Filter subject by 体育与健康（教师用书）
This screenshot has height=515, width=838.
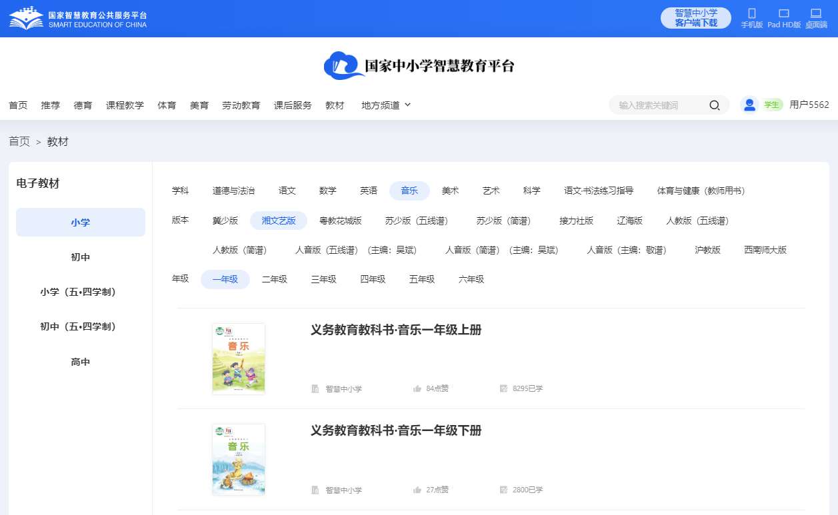click(701, 191)
